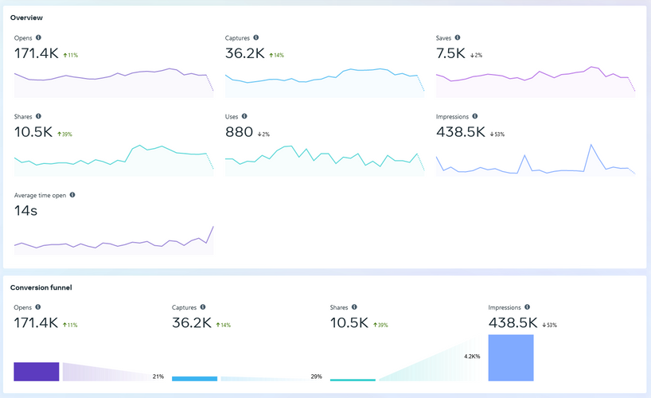Click the Conversion funnel heading
The height and width of the screenshot is (398, 651).
[x=41, y=287]
